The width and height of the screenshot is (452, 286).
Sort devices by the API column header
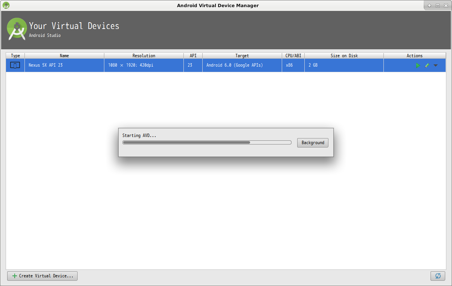pos(193,56)
